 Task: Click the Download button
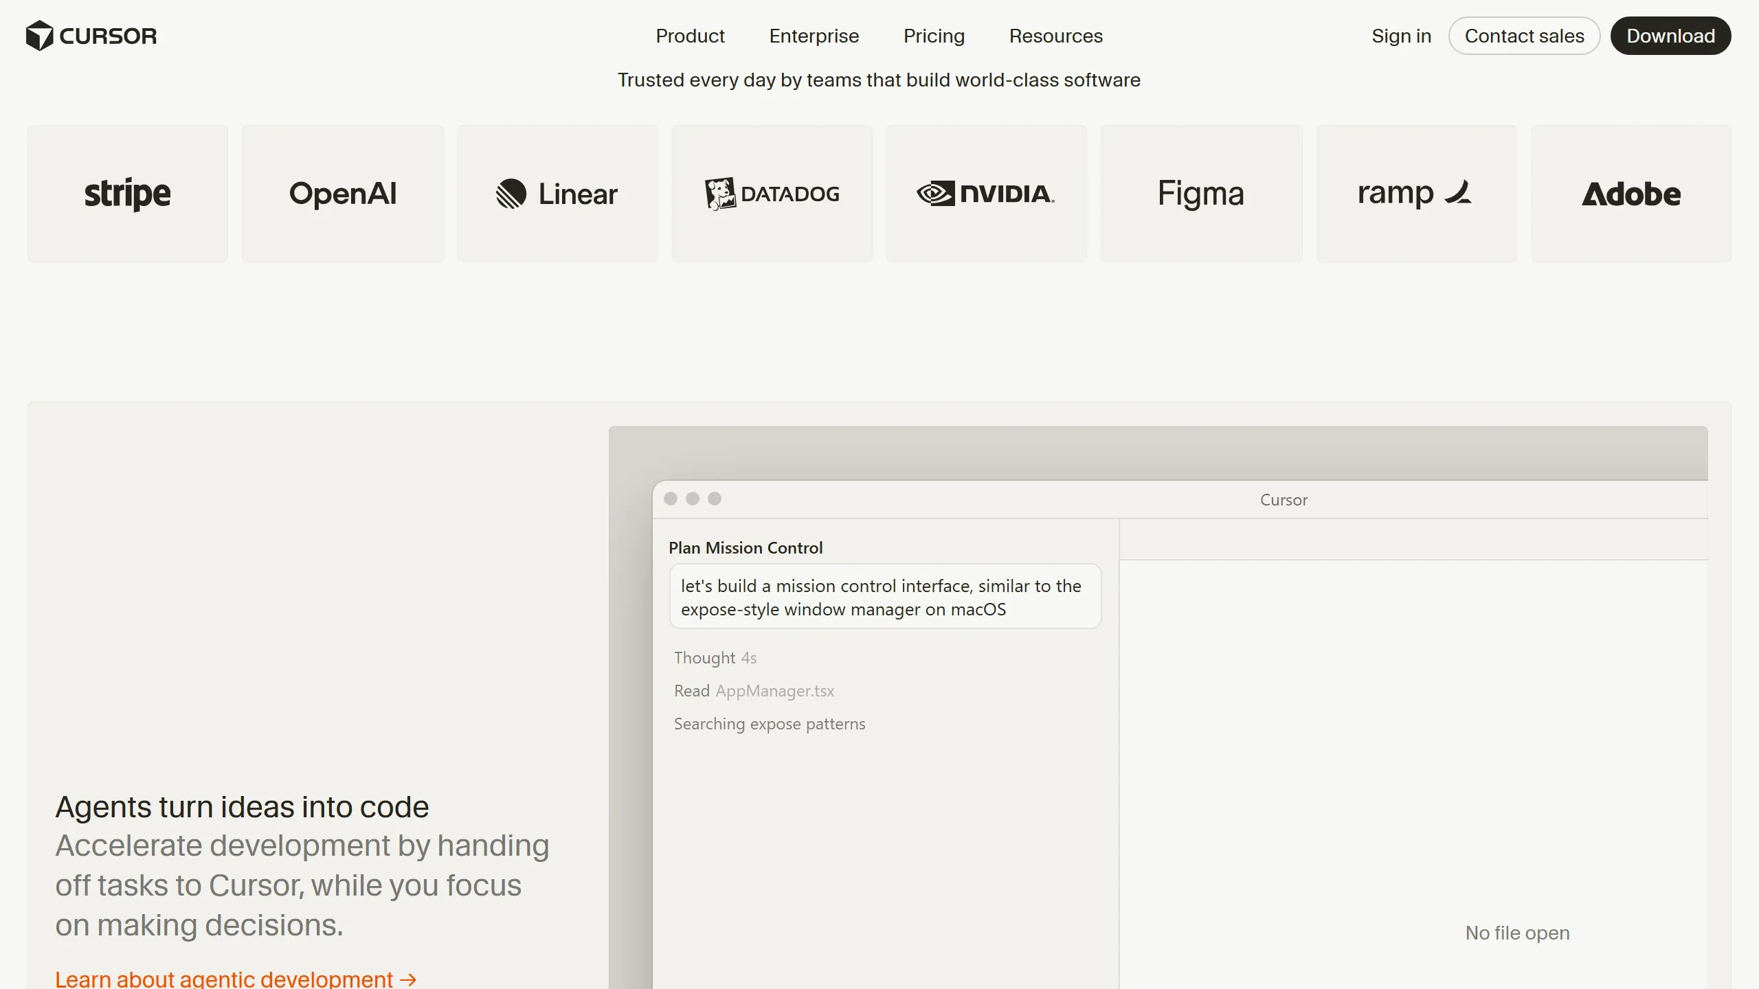(x=1670, y=36)
